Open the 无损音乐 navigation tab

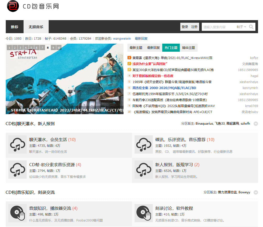tap(36, 27)
